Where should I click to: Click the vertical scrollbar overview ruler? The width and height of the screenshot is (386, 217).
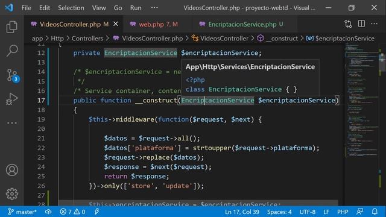click(x=381, y=124)
